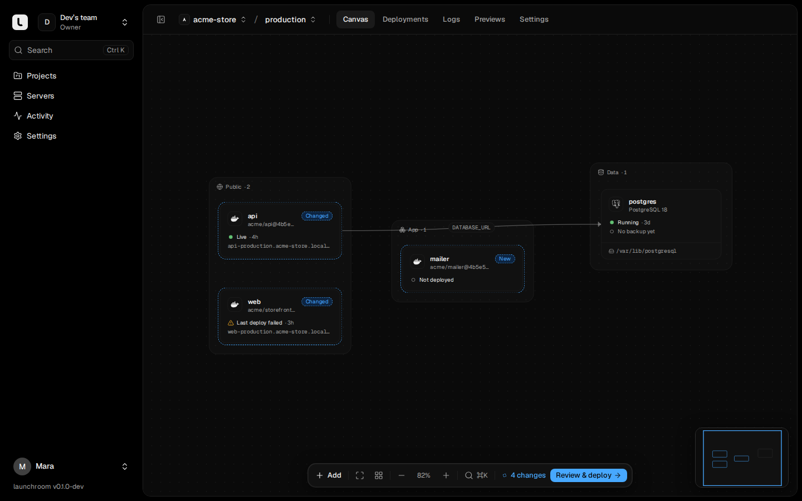802x501 pixels.
Task: Click the Public group globe icon
Action: point(219,187)
